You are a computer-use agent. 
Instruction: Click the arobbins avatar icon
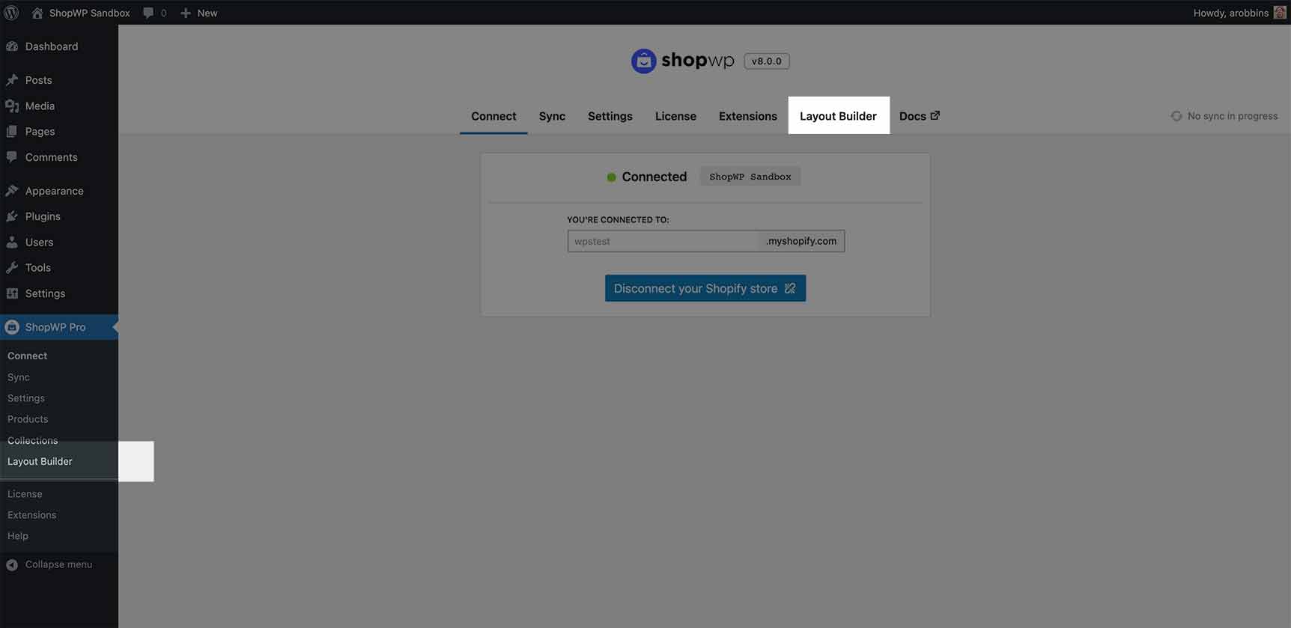(1280, 13)
